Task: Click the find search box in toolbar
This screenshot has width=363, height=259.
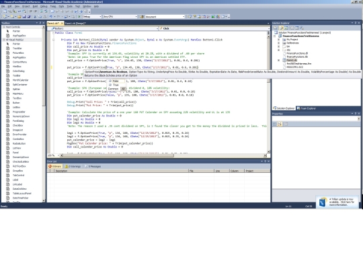Action: (x=165, y=17)
